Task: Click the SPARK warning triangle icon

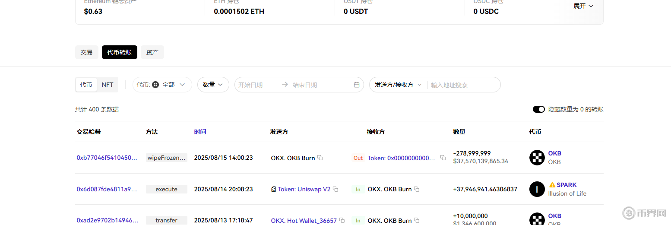Action: point(552,185)
